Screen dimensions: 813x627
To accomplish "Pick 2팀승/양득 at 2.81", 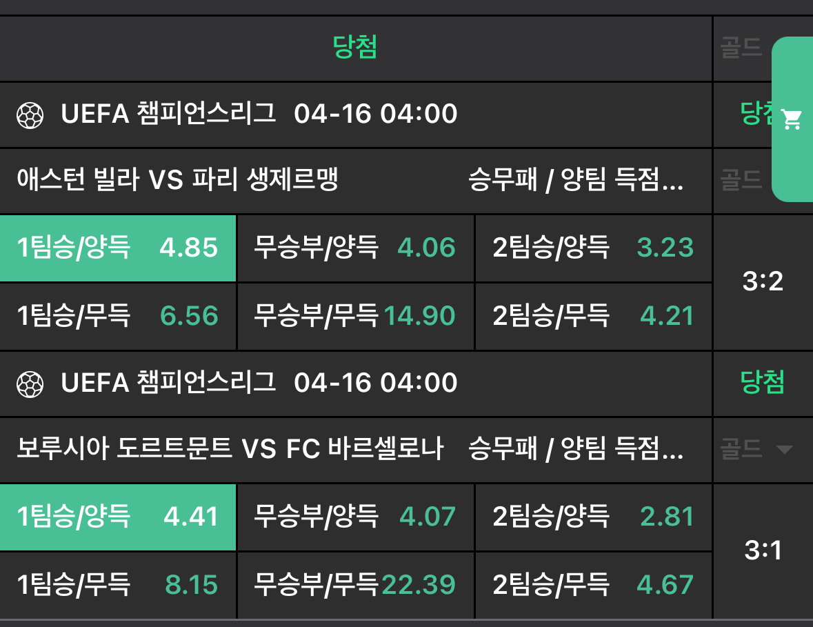I will [x=593, y=517].
